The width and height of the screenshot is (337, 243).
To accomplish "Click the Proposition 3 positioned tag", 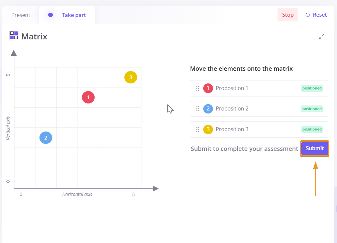I will point(312,130).
